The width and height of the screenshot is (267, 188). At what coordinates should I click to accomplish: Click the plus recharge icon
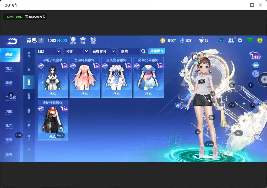(x=220, y=40)
